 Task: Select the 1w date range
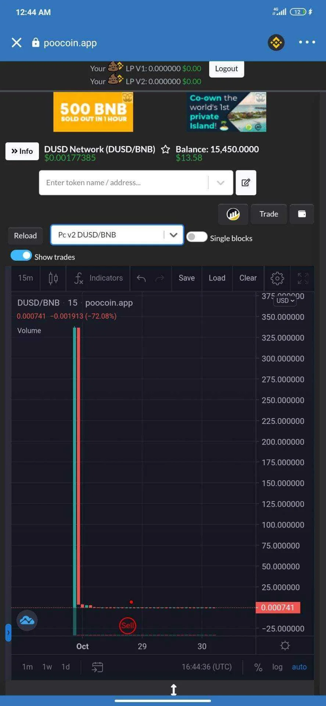point(47,667)
